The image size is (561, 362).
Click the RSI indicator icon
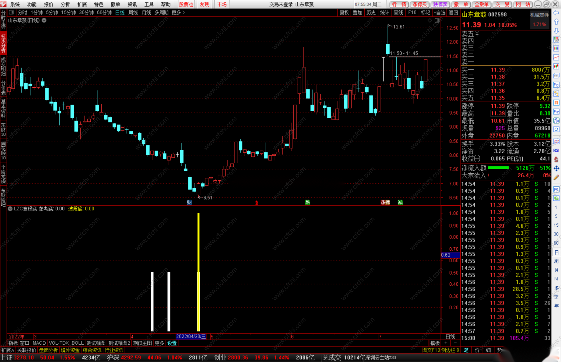[556, 151]
